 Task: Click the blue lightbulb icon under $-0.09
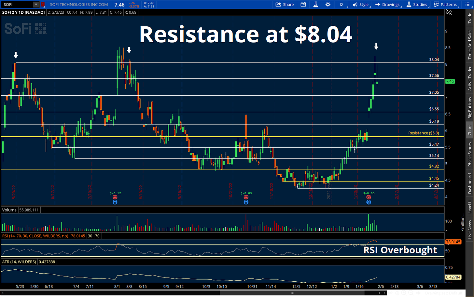click(246, 202)
